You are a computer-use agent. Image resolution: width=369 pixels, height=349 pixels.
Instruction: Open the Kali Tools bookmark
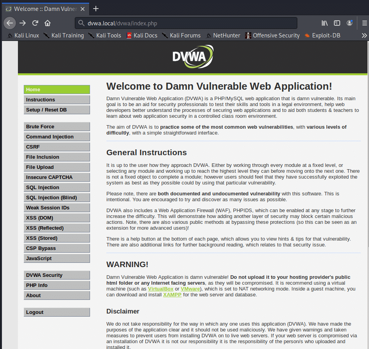[104, 35]
